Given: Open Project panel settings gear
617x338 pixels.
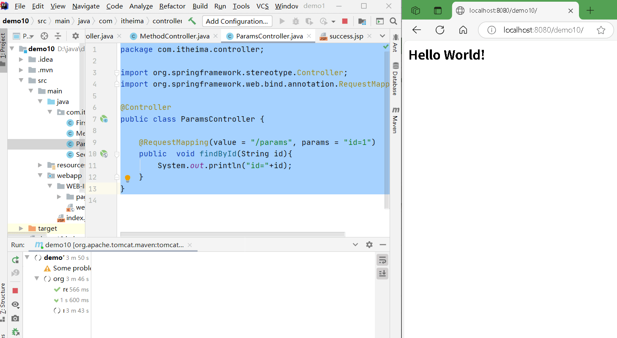Looking at the screenshot, I should (x=75, y=36).
